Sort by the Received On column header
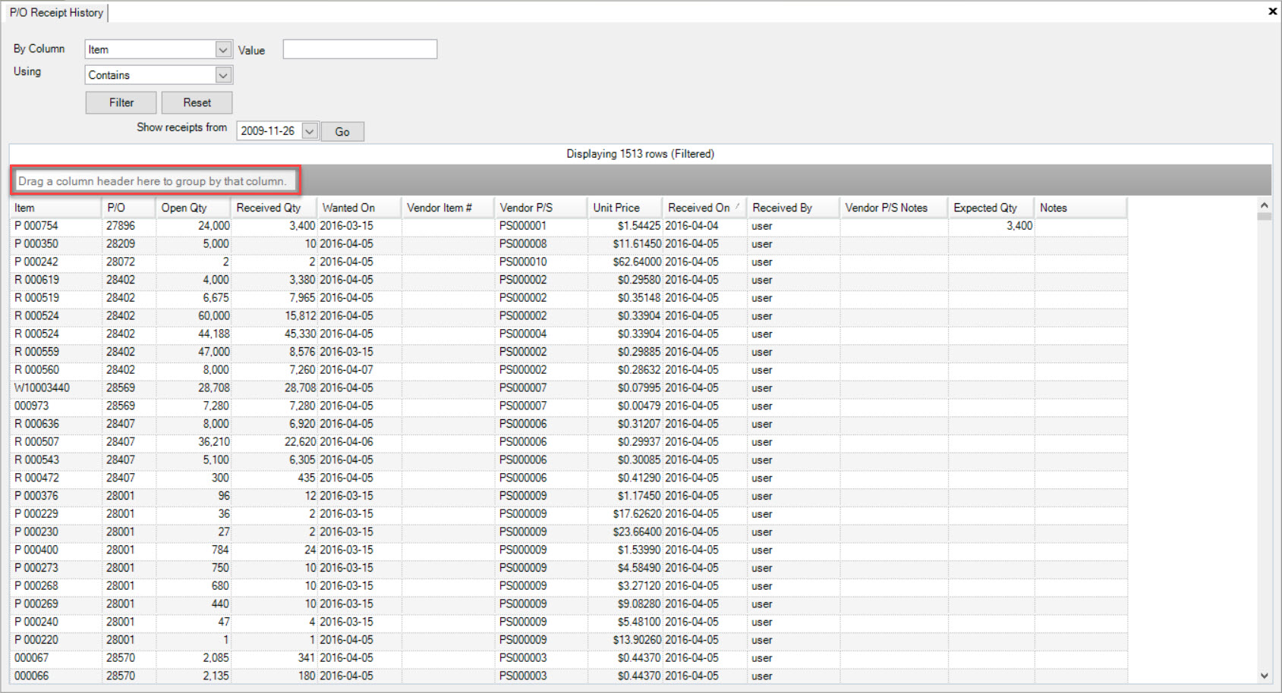Screen dimensions: 1282x693 pyautogui.click(x=704, y=208)
